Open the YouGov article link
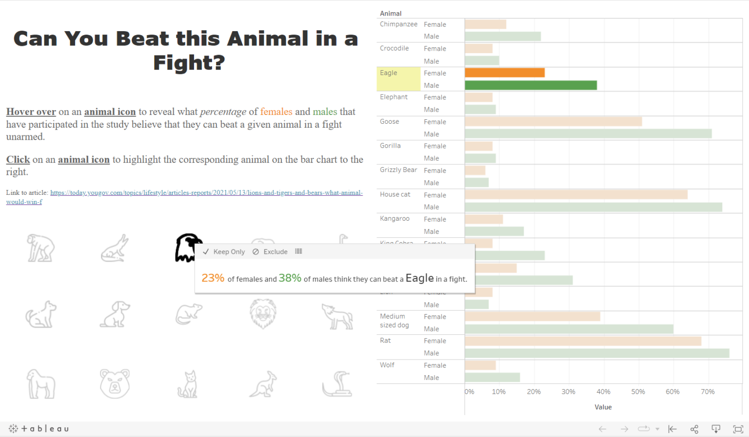Screen dimensions: 749x437 click(x=205, y=192)
